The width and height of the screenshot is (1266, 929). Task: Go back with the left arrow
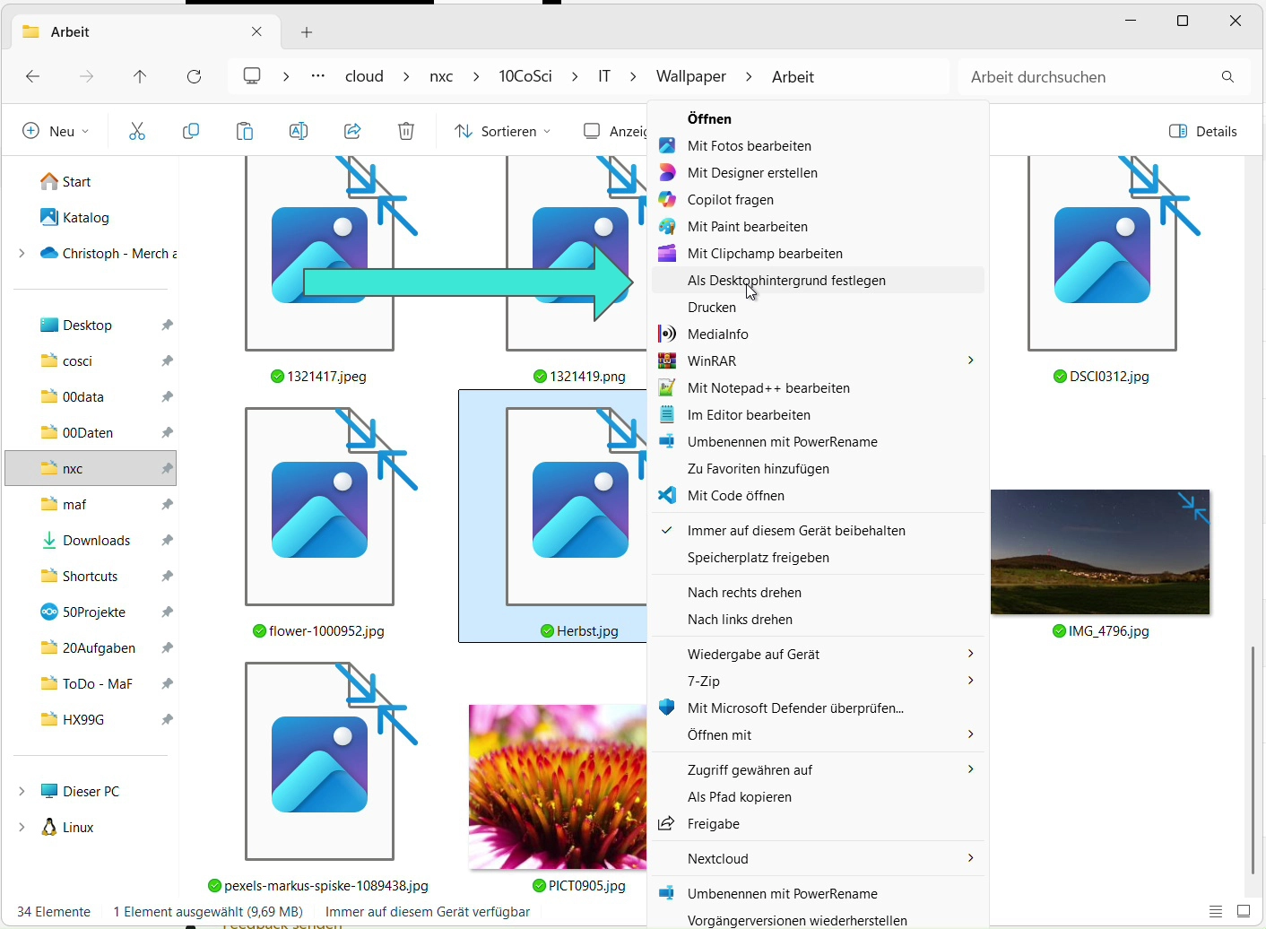point(33,77)
